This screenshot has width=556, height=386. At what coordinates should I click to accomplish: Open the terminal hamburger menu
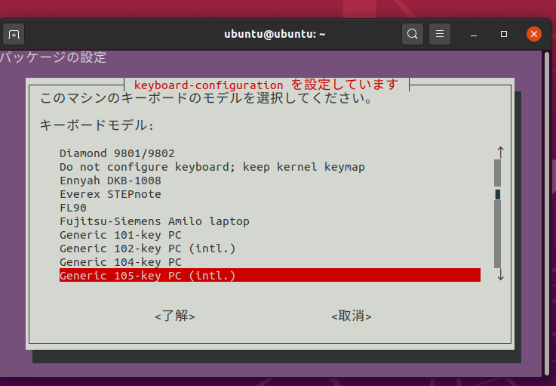(x=440, y=34)
